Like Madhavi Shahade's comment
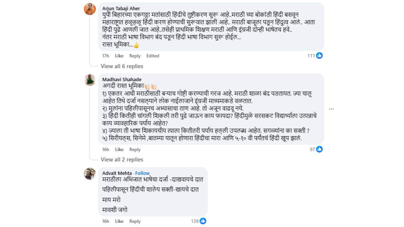This screenshot has height=227, width=404. point(119,149)
